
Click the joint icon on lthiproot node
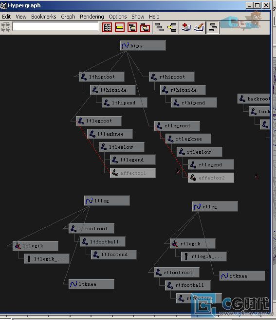pos(84,77)
